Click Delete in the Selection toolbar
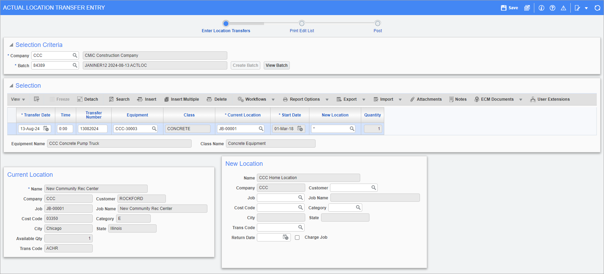Screen dimensions: 604x274 click(x=217, y=99)
